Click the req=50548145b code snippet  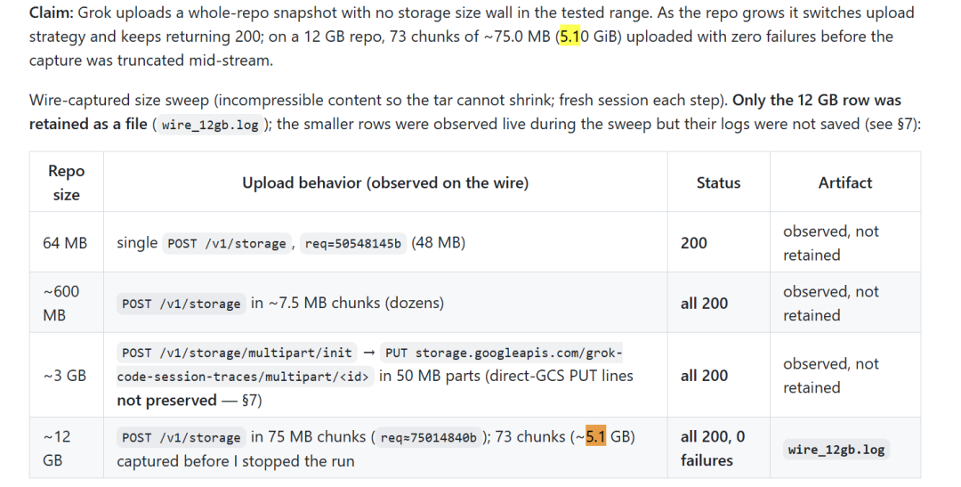(x=353, y=244)
